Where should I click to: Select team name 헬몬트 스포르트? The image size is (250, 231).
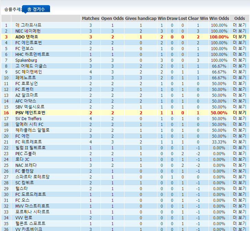[31, 223]
